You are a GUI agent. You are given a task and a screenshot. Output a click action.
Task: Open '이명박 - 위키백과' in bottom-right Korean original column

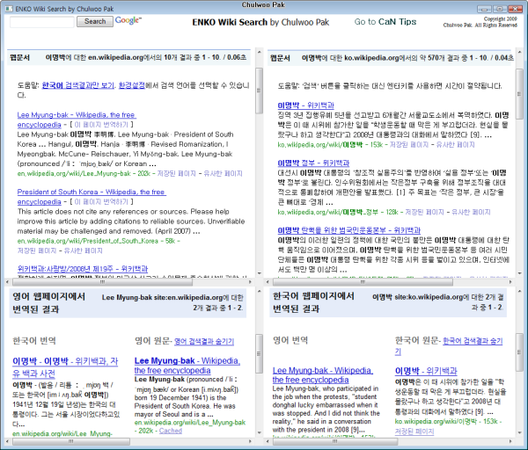tap(426, 371)
